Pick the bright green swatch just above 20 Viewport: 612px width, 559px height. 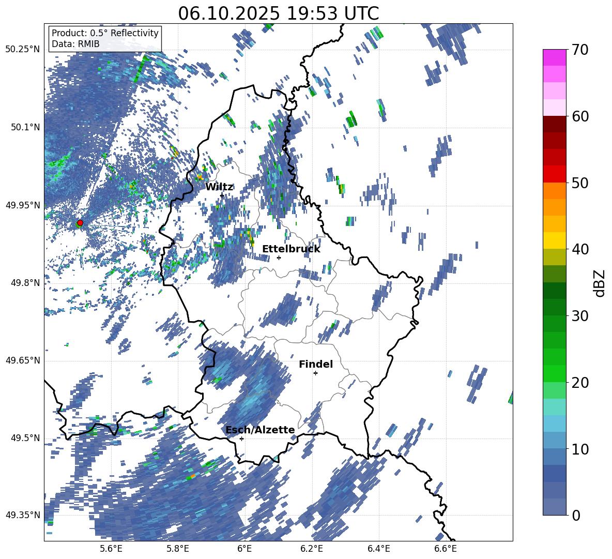554,373
